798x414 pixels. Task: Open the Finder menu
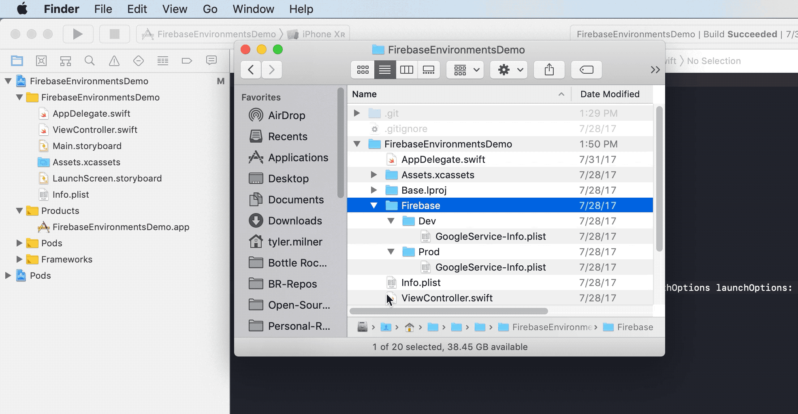pyautogui.click(x=62, y=9)
